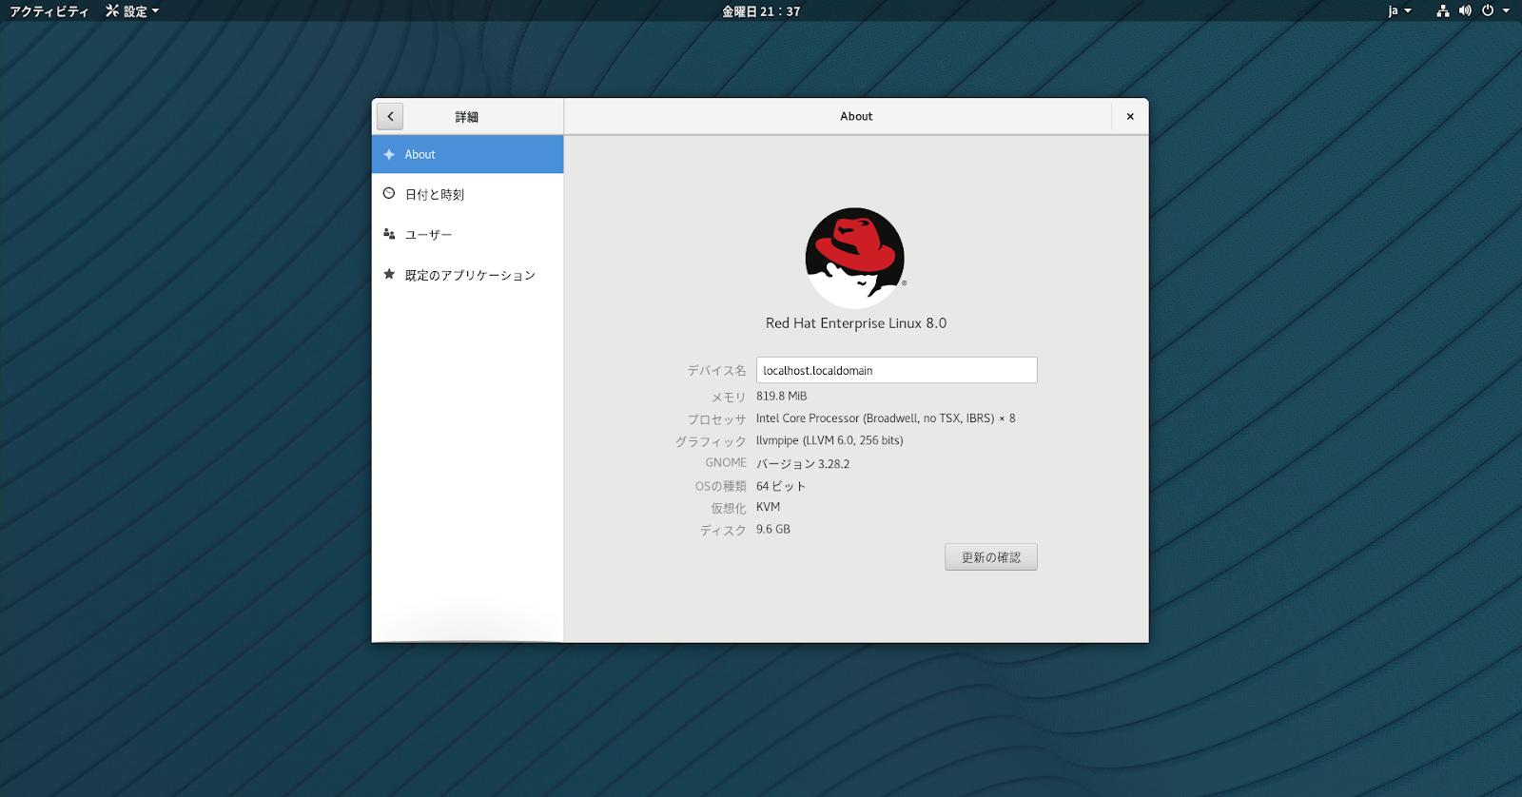The height and width of the screenshot is (797, 1522).
Task: Open the 設定 application menu
Action: pyautogui.click(x=132, y=11)
